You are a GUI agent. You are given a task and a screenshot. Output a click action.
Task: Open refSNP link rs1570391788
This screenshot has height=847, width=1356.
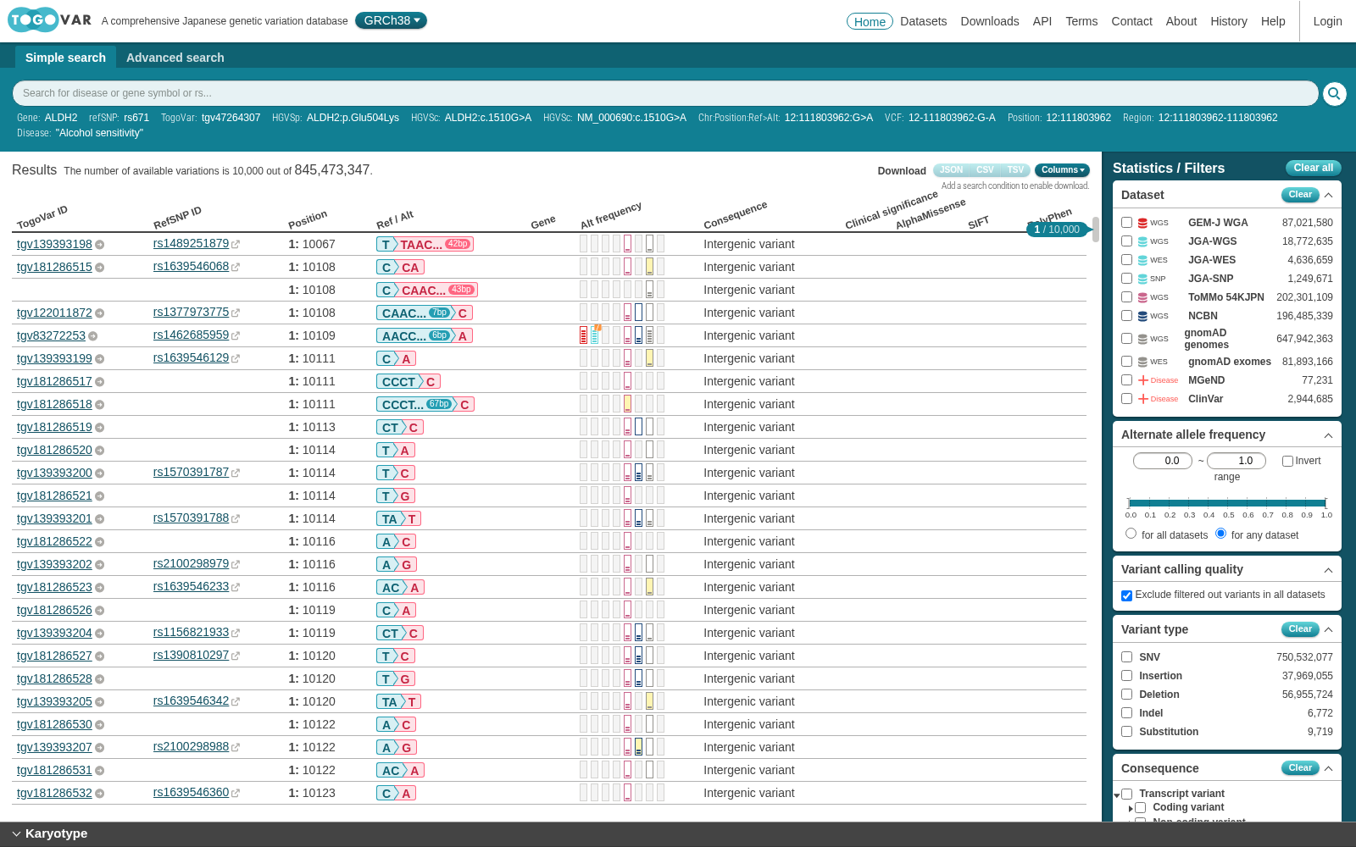(191, 518)
